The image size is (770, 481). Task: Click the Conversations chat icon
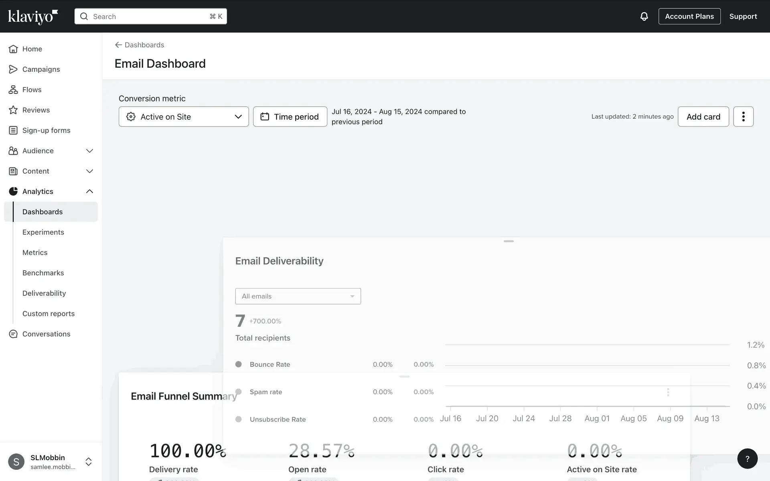click(x=13, y=334)
